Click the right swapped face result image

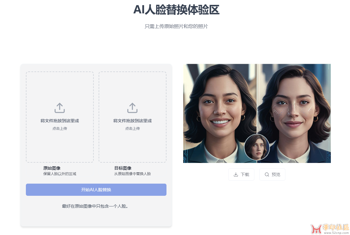pos(294,113)
